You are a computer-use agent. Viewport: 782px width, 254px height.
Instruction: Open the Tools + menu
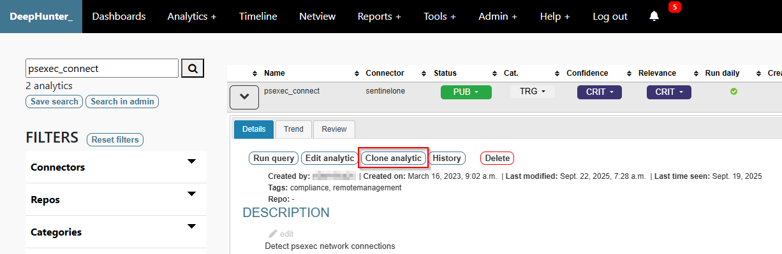click(440, 17)
